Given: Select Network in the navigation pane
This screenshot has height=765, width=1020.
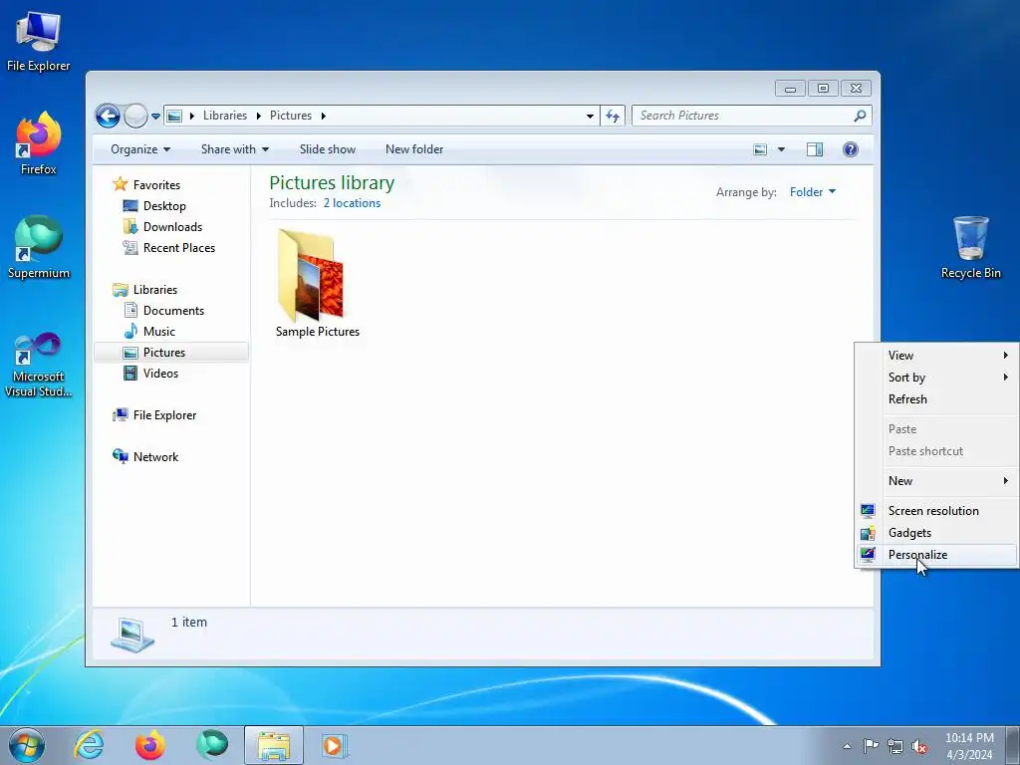Looking at the screenshot, I should [x=155, y=456].
